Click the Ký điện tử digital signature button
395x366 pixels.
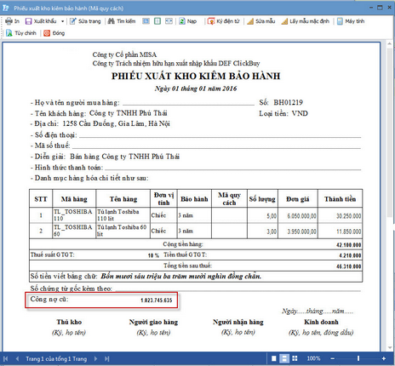[224, 21]
